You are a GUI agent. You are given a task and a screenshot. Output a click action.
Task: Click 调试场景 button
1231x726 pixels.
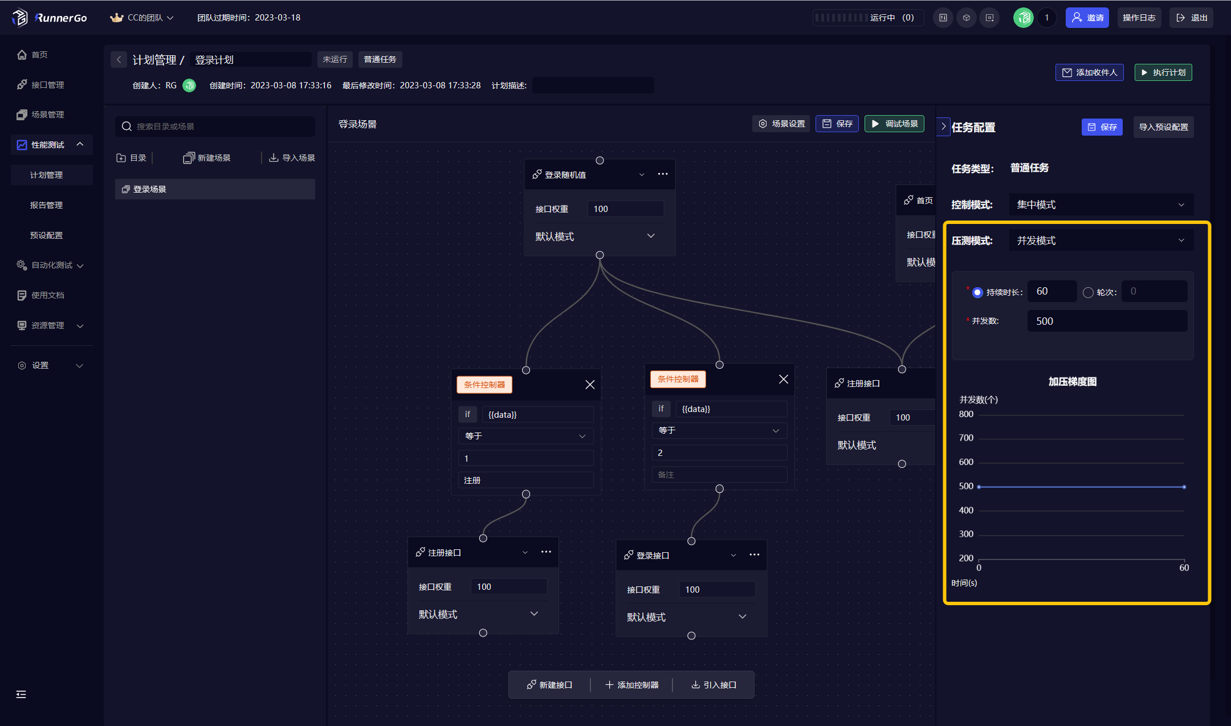click(x=894, y=124)
